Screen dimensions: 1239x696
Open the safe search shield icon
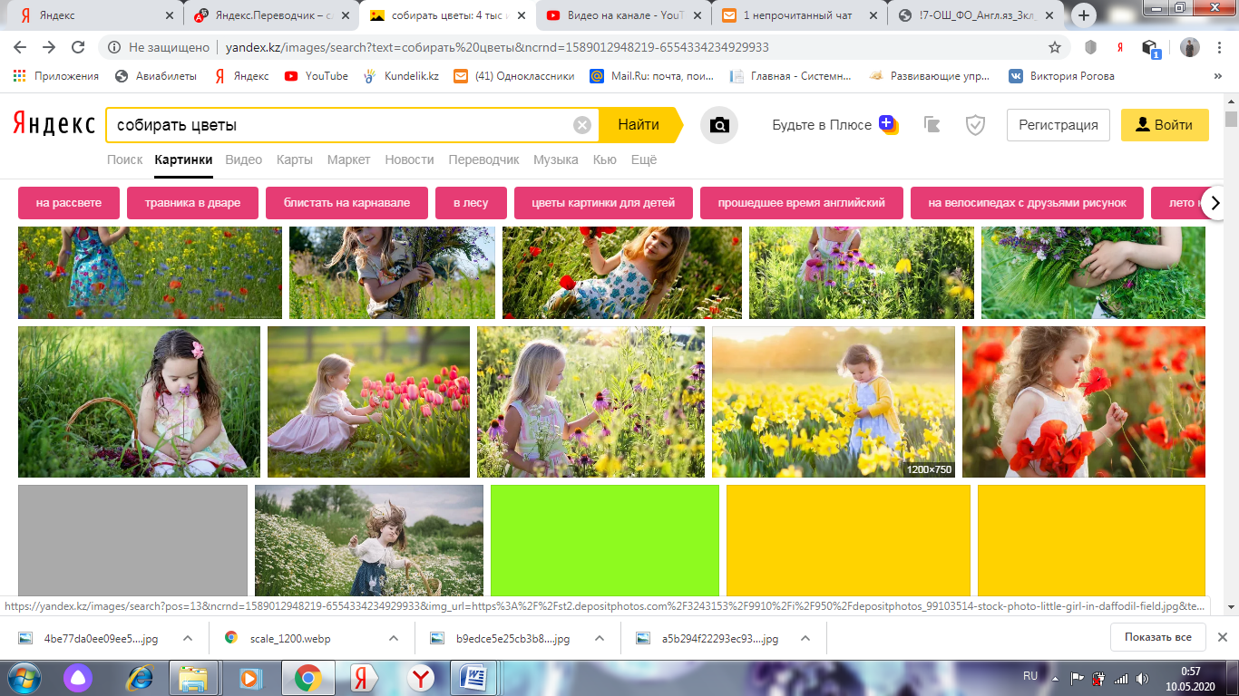[x=975, y=125]
